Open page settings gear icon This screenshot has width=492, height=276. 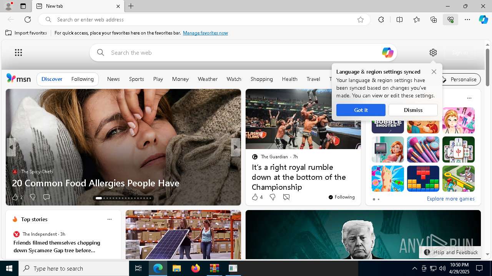[433, 53]
